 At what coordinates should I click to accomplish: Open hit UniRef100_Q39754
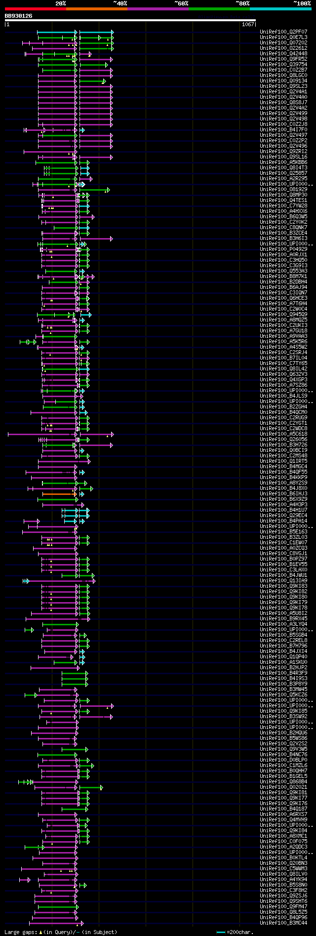click(283, 65)
